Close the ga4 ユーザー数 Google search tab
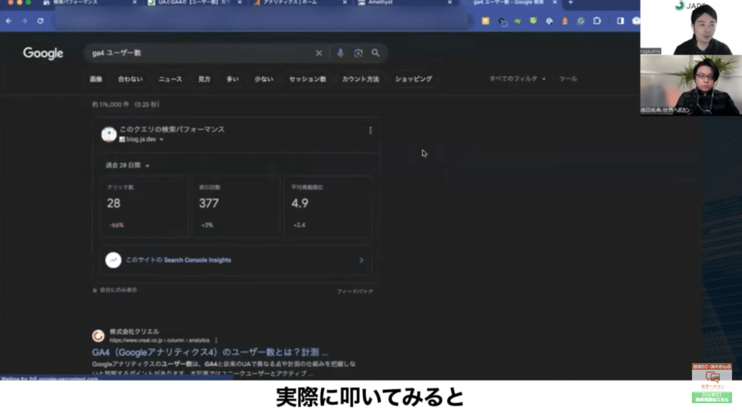This screenshot has width=742, height=413. (554, 3)
